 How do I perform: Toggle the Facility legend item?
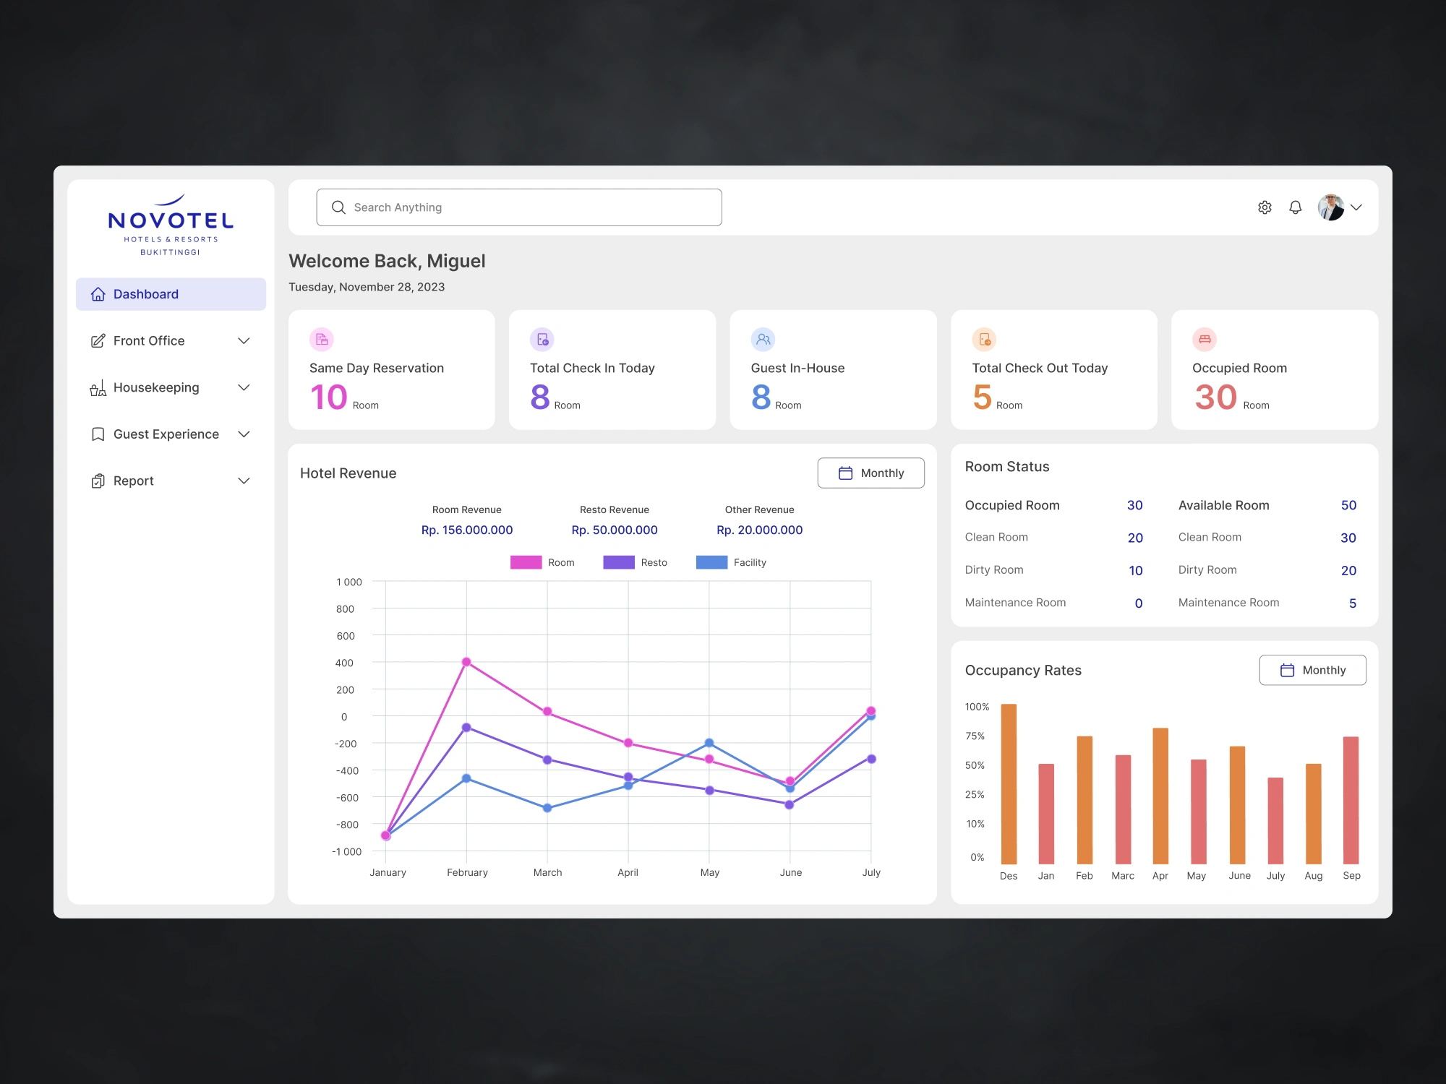tap(732, 562)
